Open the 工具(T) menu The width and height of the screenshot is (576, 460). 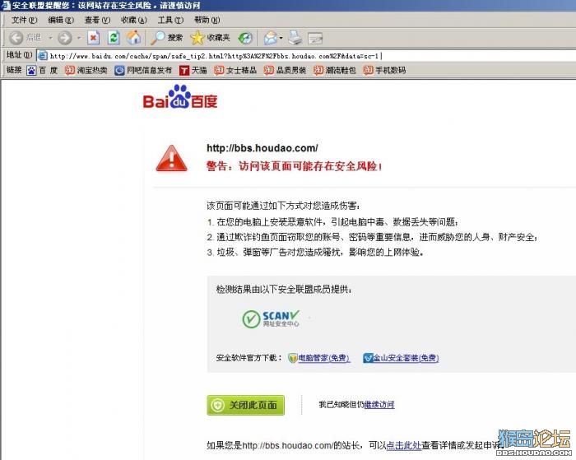tap(170, 20)
